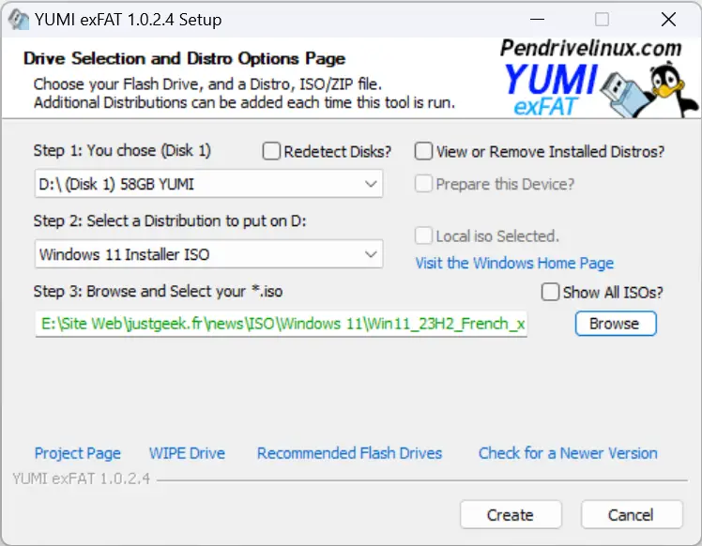
Task: Tick the Redetect Disks checkbox
Action: coord(271,151)
